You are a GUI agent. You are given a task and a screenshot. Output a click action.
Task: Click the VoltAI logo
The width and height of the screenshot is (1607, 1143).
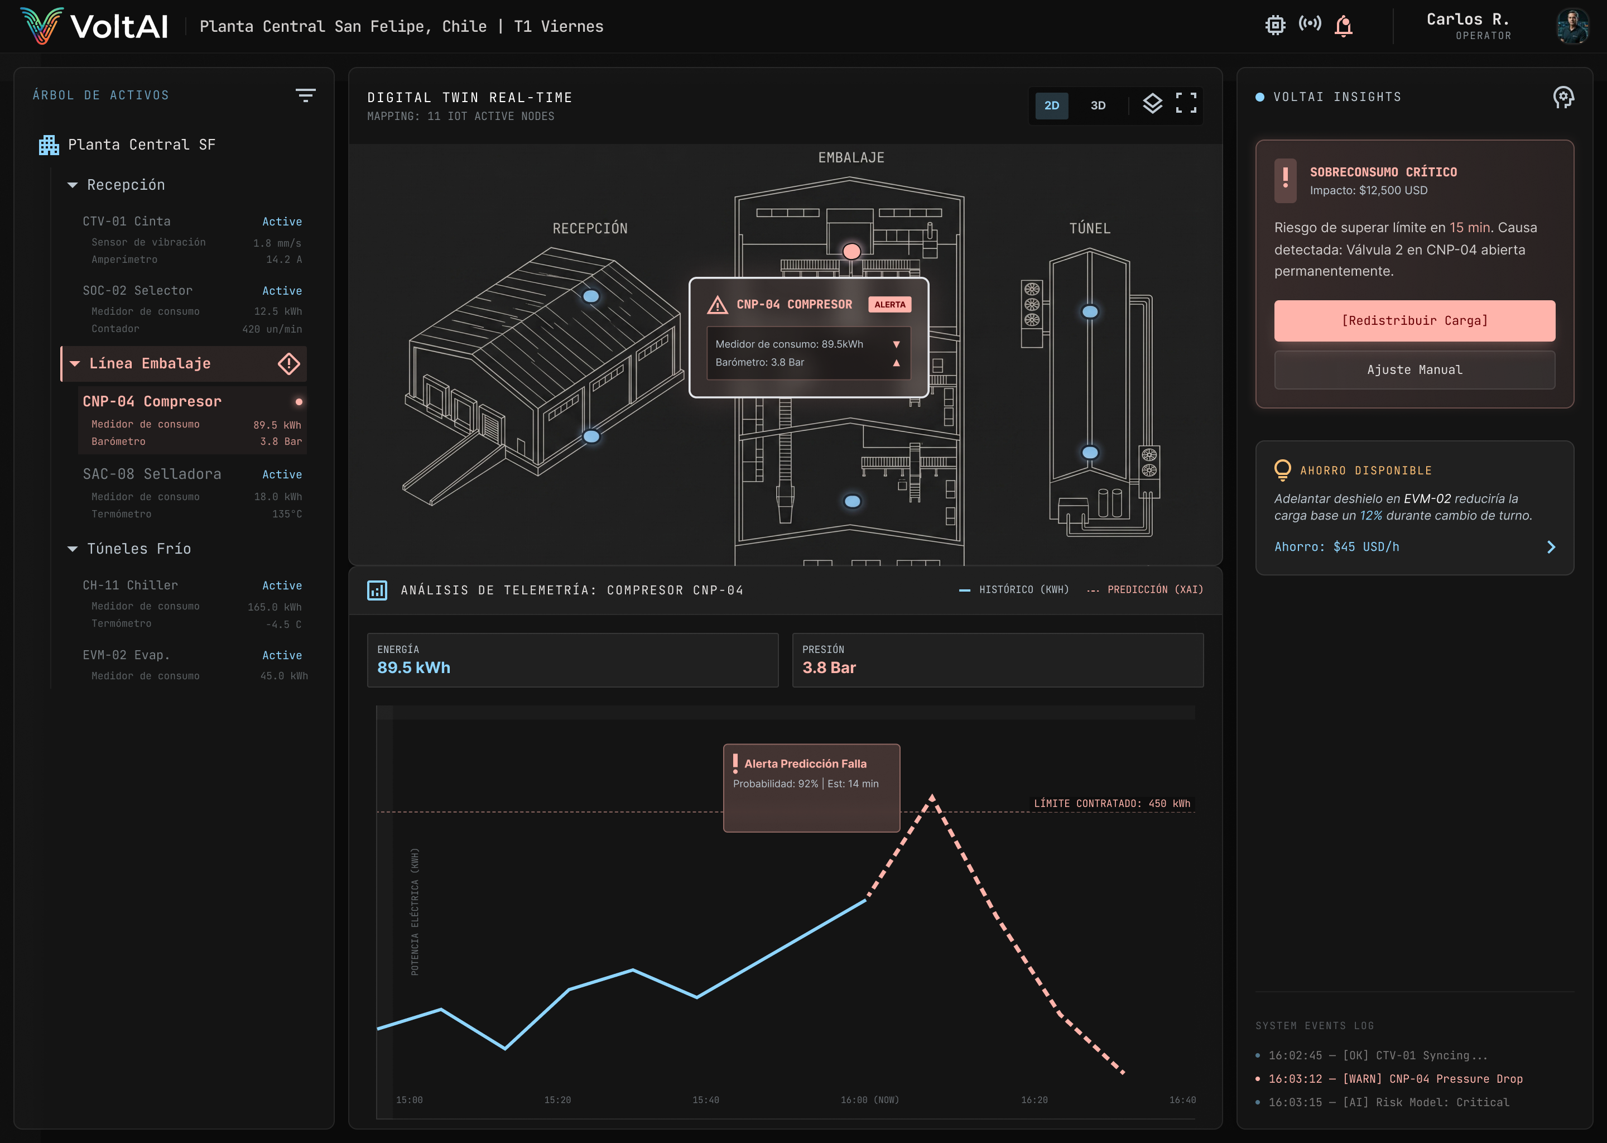[94, 26]
